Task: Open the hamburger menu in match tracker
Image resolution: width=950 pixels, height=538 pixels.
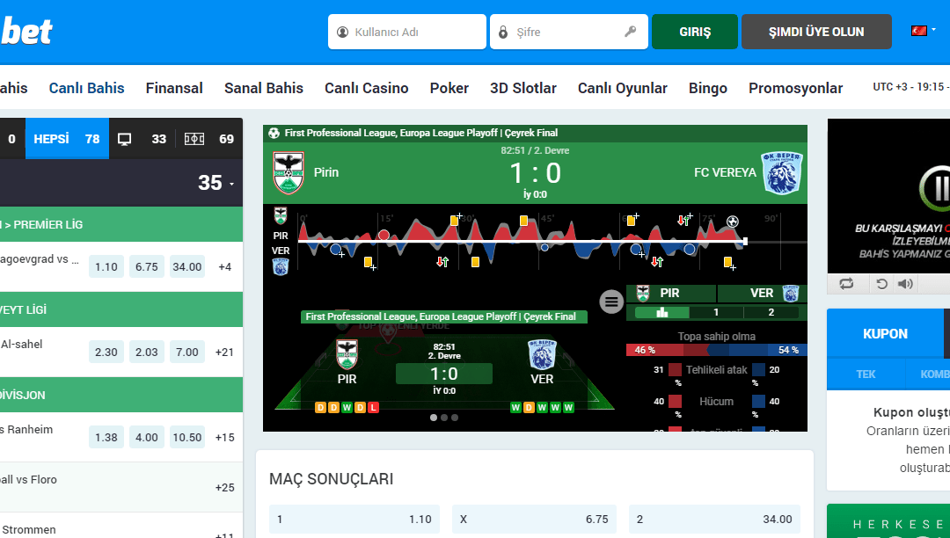Action: [611, 302]
